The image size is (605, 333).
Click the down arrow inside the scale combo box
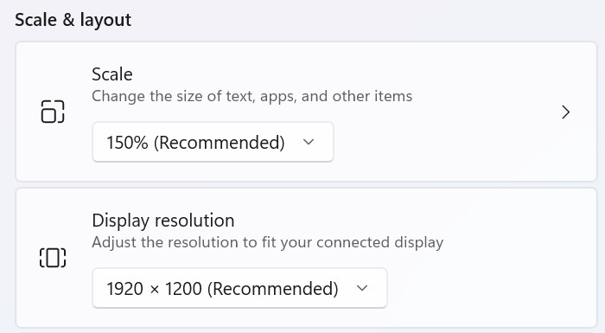[x=309, y=142]
